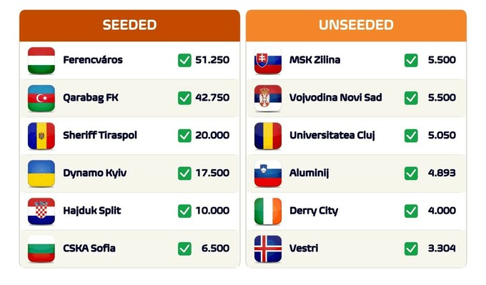Image resolution: width=486 pixels, height=285 pixels.
Task: Uncheck the green checkbox for Derry City
Action: (x=411, y=211)
